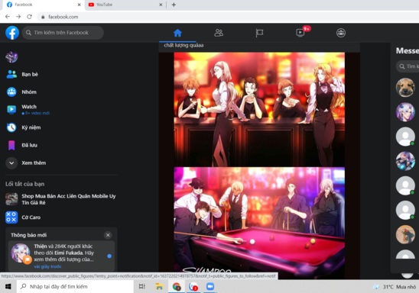Close the YouTube browser tab
Image resolution: width=419 pixels, height=293 pixels.
[x=161, y=5]
